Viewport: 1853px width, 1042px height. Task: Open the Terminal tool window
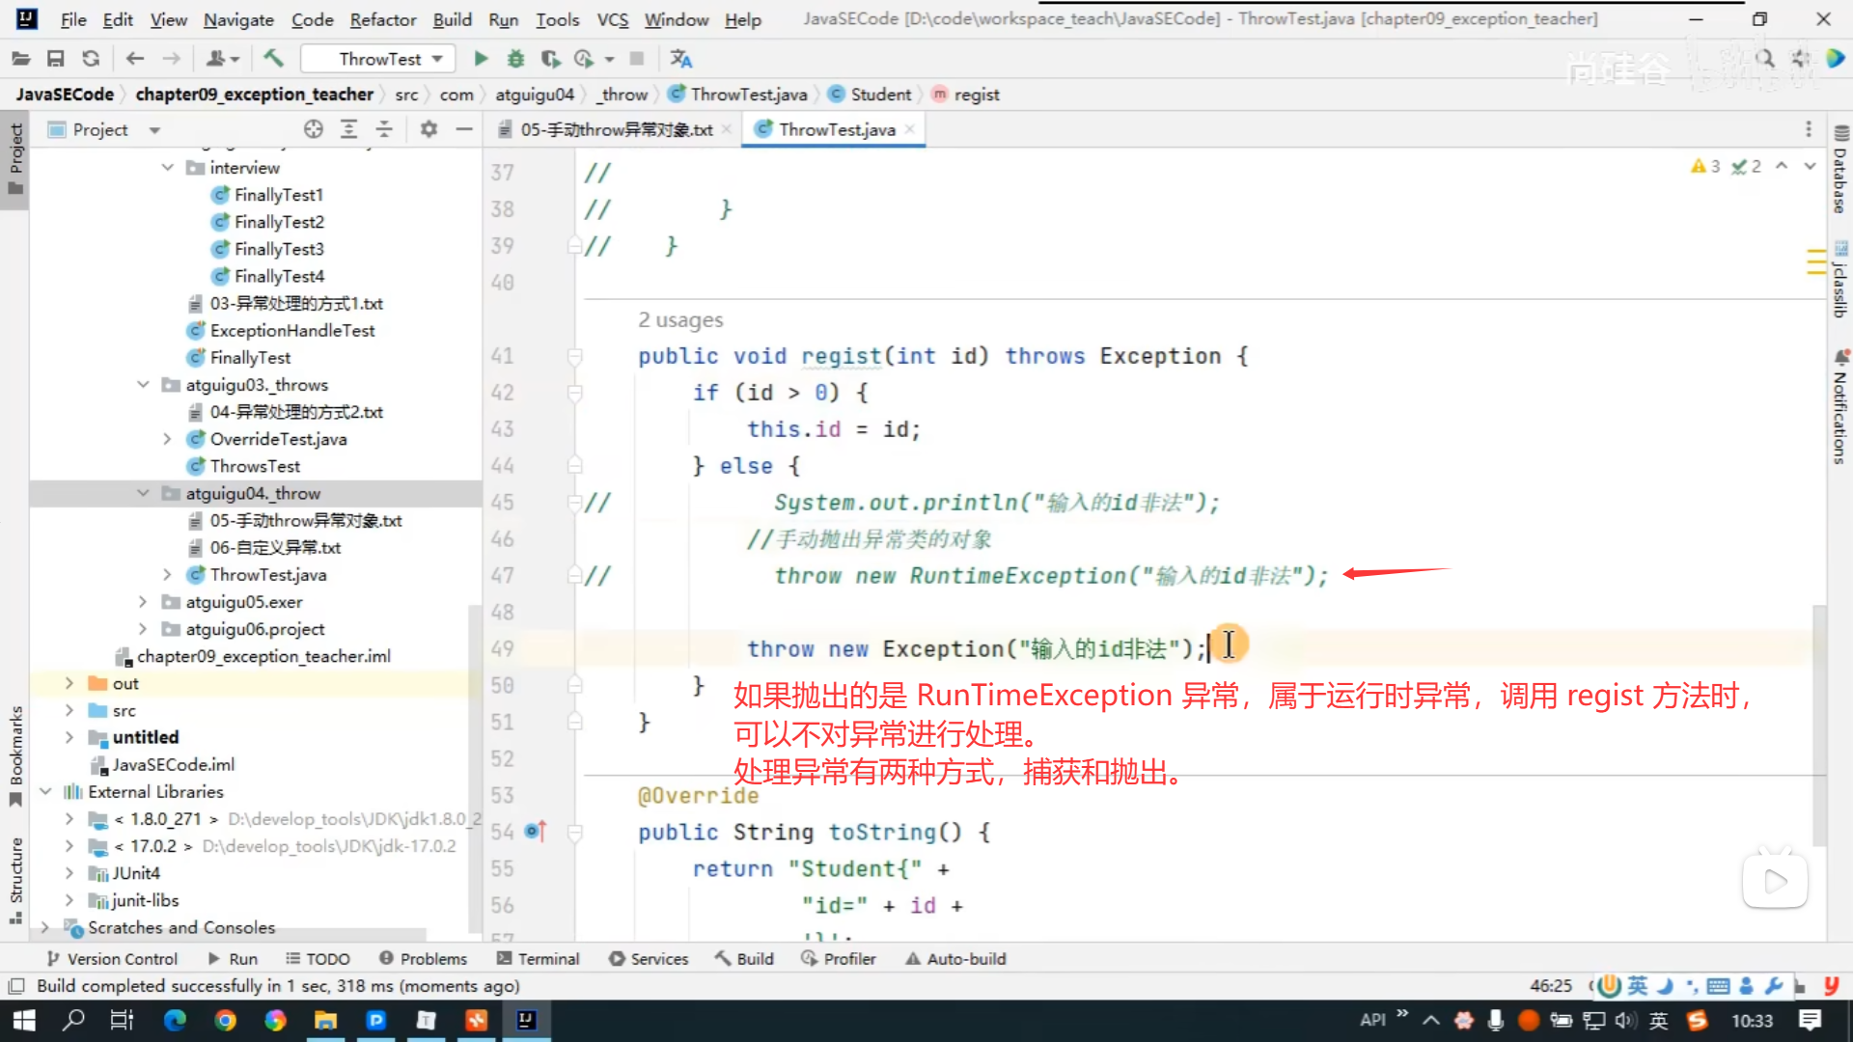[538, 959]
